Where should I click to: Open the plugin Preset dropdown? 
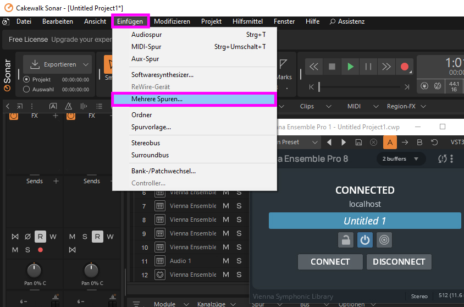[315, 142]
